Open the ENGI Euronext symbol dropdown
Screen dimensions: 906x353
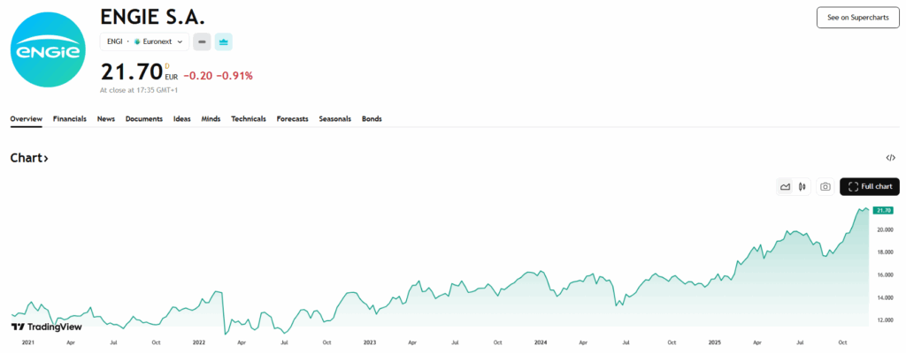pos(144,41)
